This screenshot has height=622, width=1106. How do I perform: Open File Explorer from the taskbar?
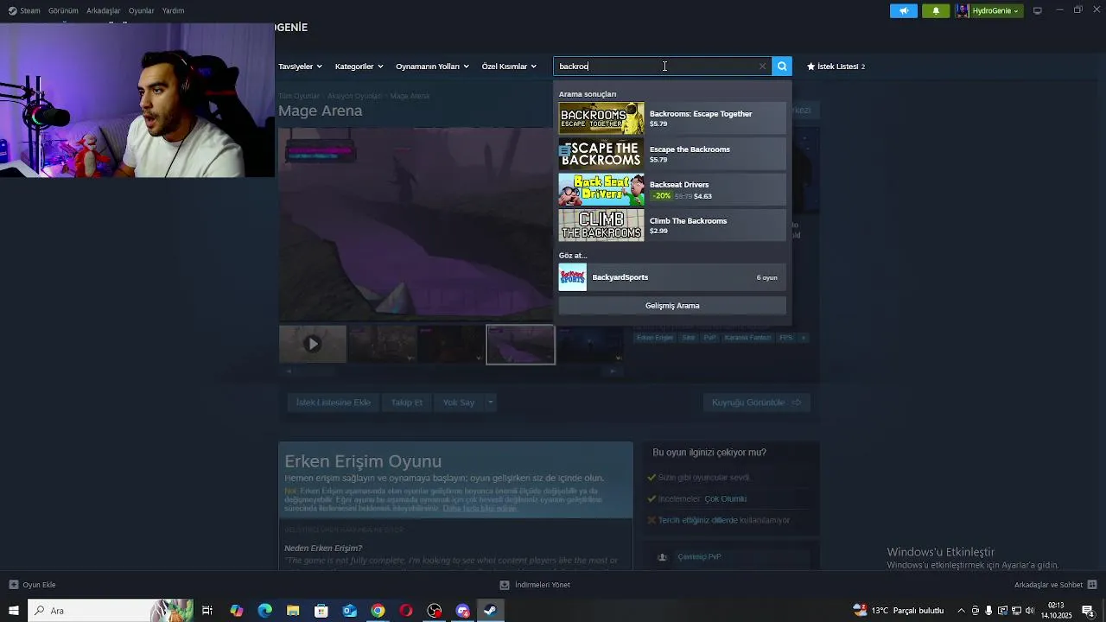click(293, 611)
